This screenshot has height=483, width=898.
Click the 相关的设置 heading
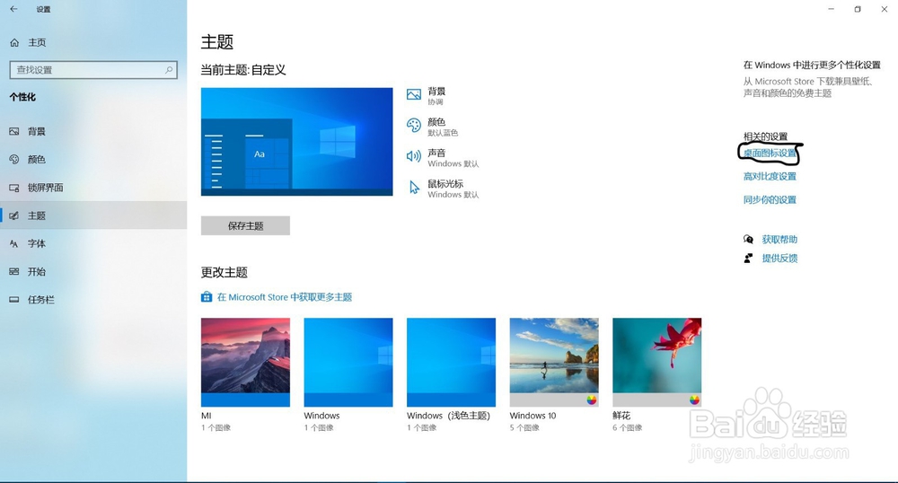click(765, 136)
